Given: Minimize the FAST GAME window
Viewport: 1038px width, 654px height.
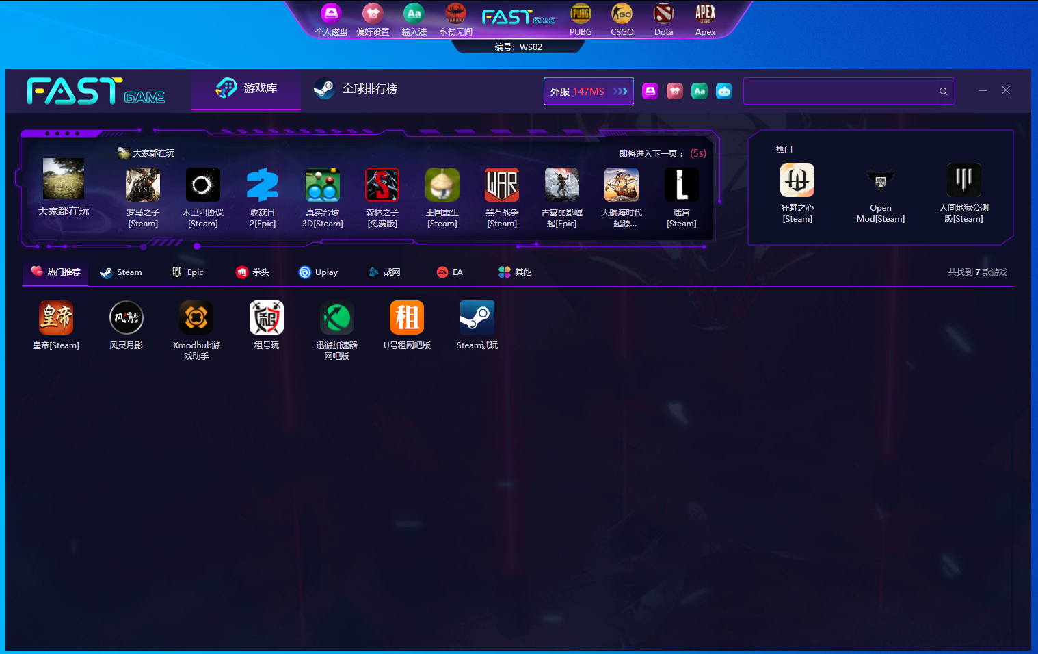Looking at the screenshot, I should (x=983, y=90).
